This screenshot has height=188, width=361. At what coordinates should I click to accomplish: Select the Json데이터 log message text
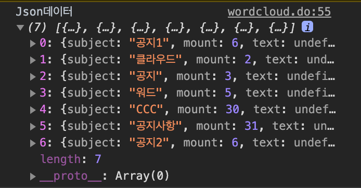[x=44, y=11]
